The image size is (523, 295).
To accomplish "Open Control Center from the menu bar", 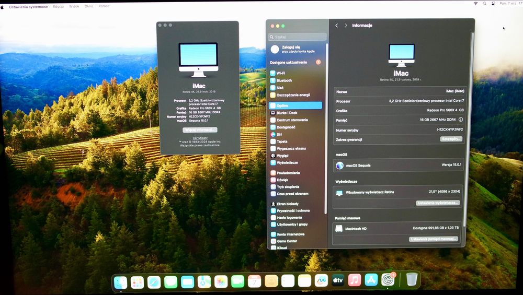I will click(493, 3).
